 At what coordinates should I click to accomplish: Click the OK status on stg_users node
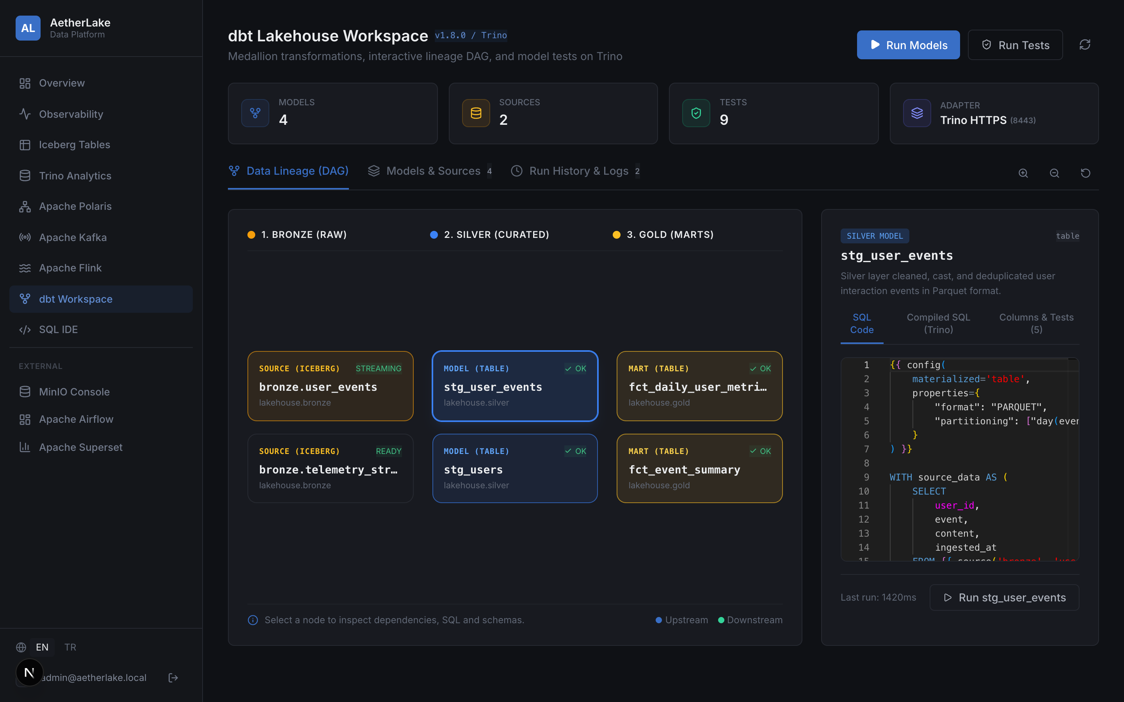tap(576, 451)
